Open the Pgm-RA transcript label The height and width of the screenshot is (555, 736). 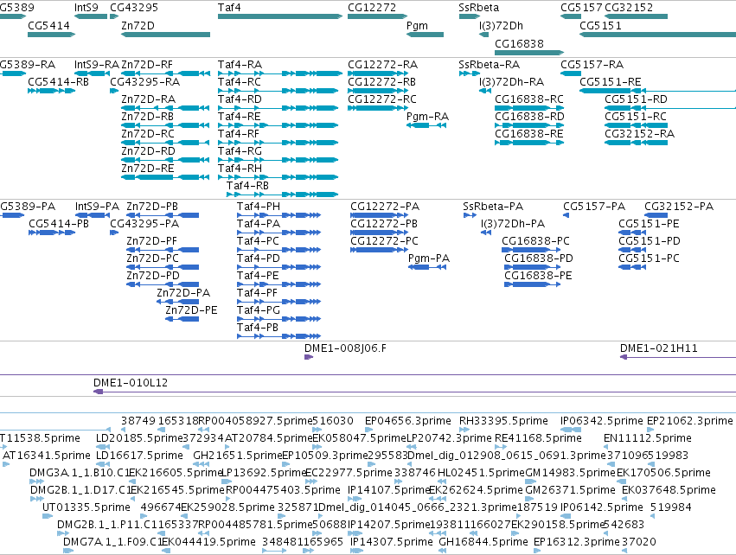pos(427,117)
